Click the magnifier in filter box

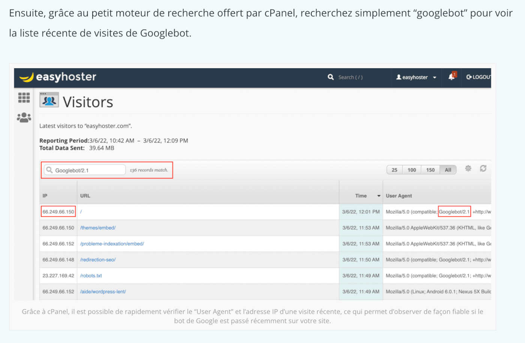pyautogui.click(x=49, y=170)
